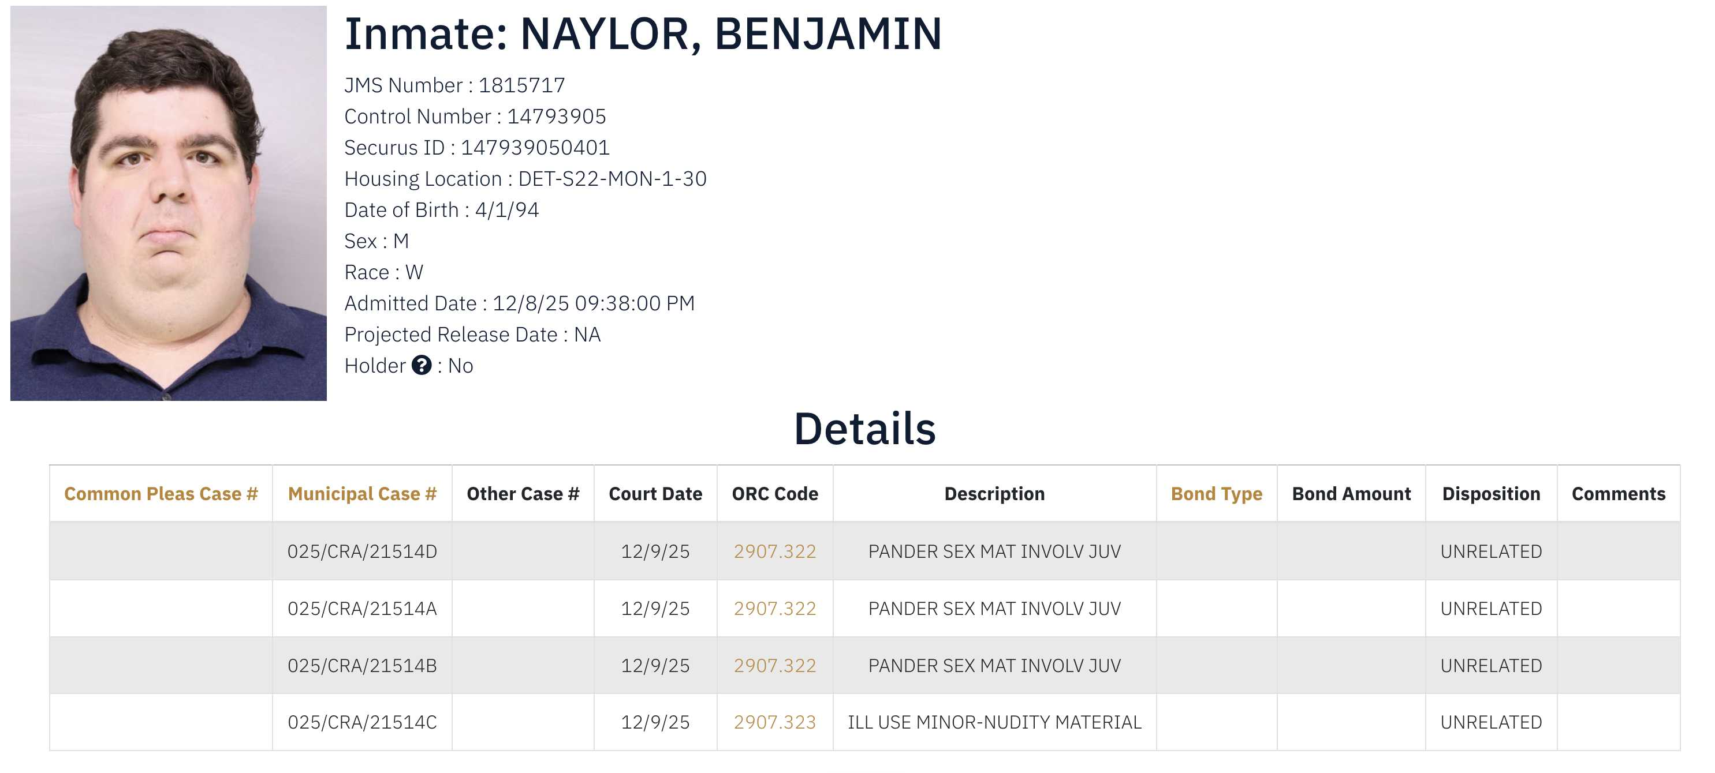Click the ORC Code column header

pos(774,494)
